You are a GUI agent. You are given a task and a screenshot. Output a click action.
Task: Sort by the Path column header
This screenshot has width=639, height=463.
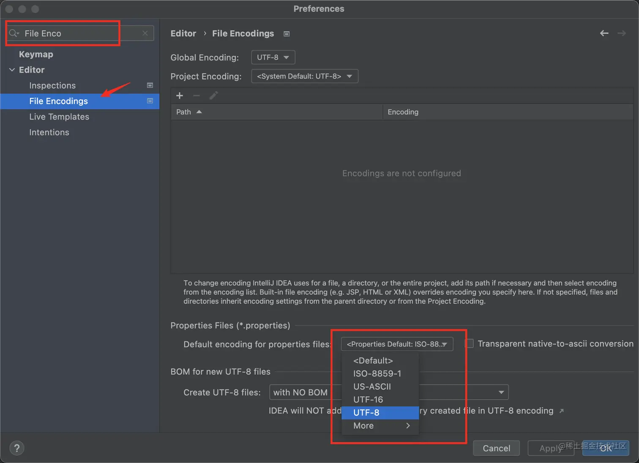[x=277, y=112]
